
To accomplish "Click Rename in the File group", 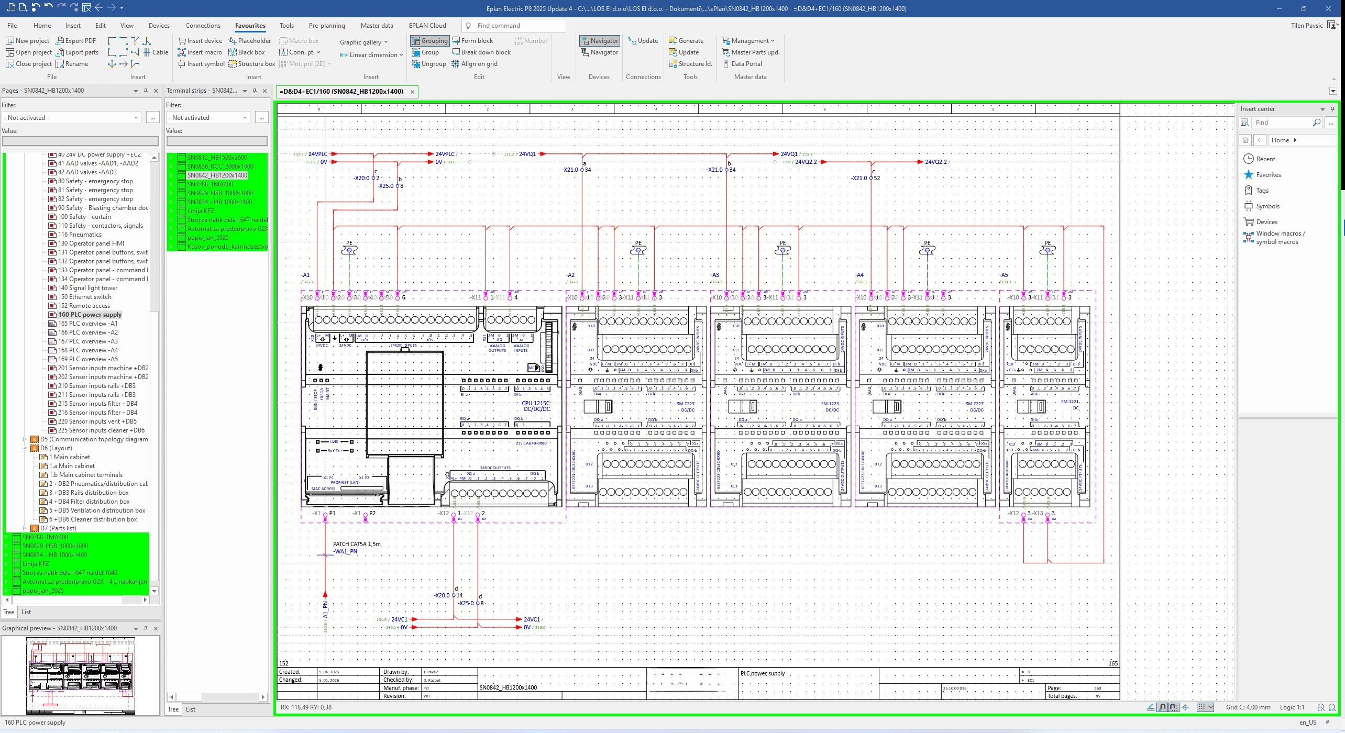I will click(x=72, y=64).
